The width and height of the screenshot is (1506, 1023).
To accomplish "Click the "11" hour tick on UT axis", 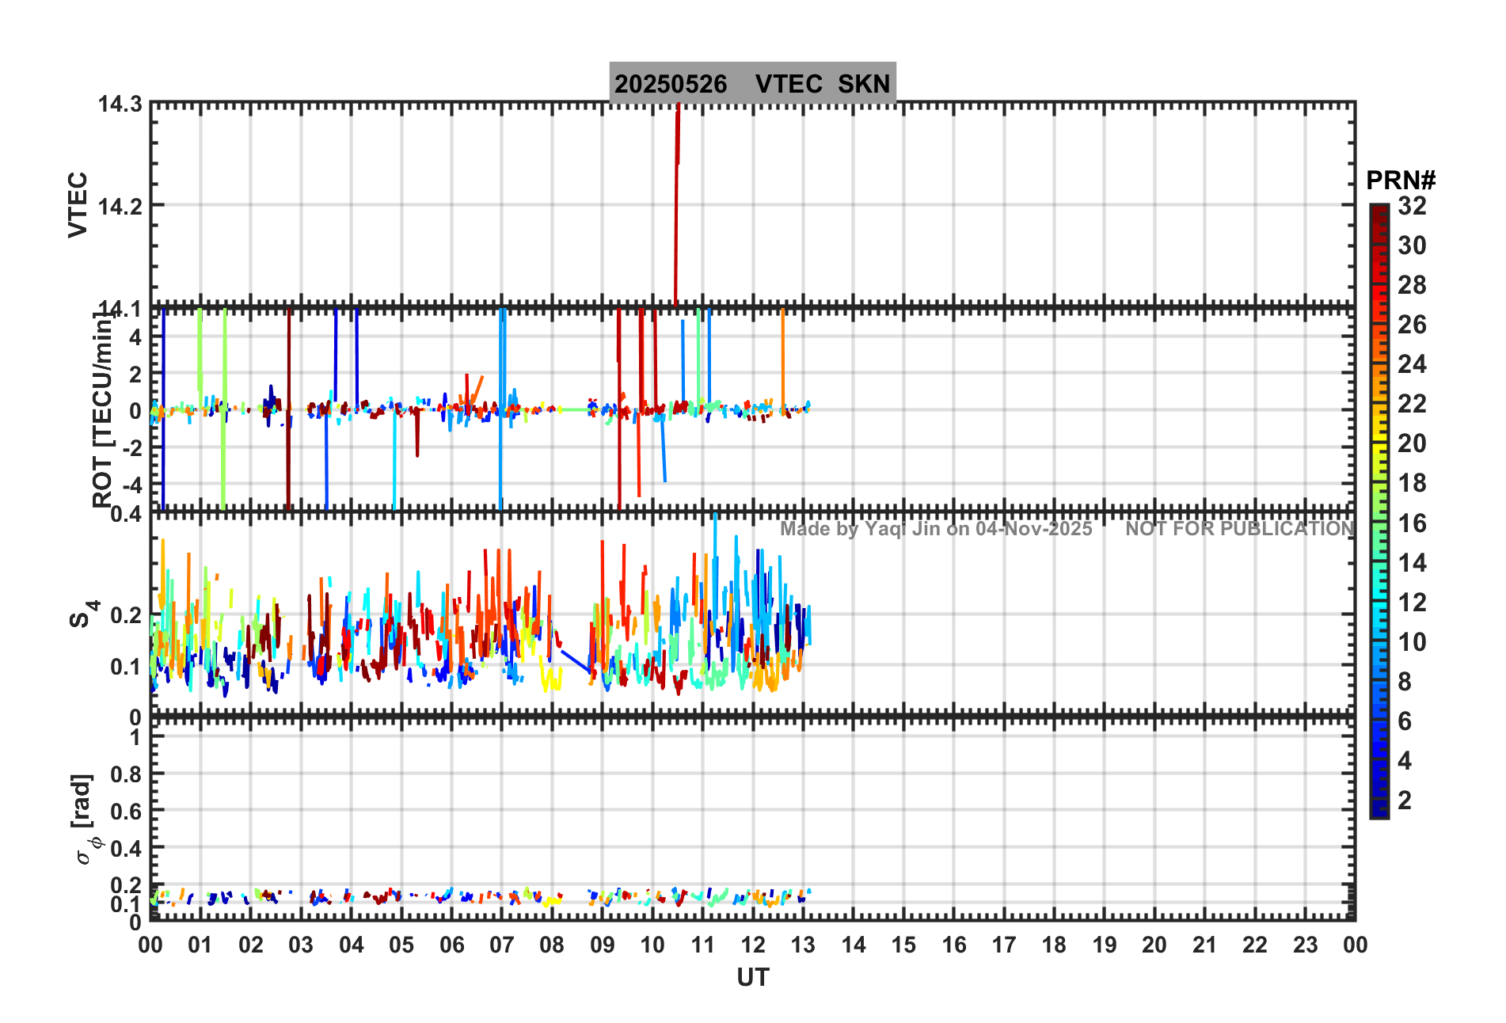I will pyautogui.click(x=703, y=945).
